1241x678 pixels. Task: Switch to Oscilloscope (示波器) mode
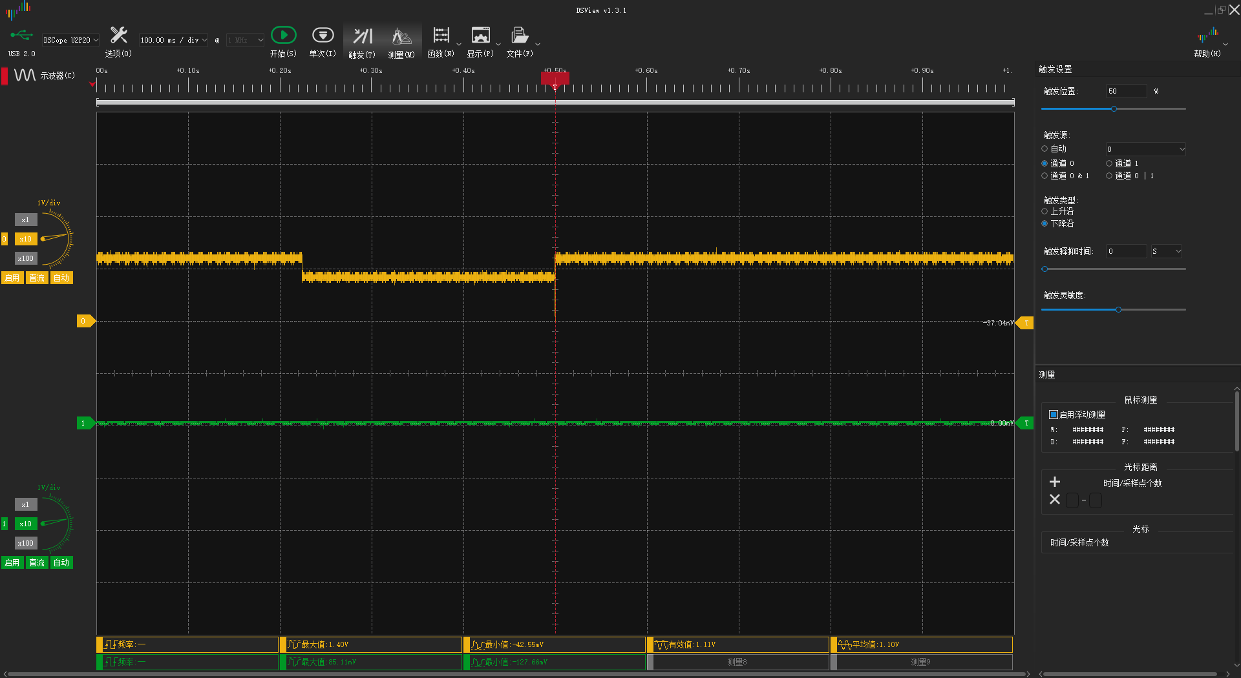[44, 76]
